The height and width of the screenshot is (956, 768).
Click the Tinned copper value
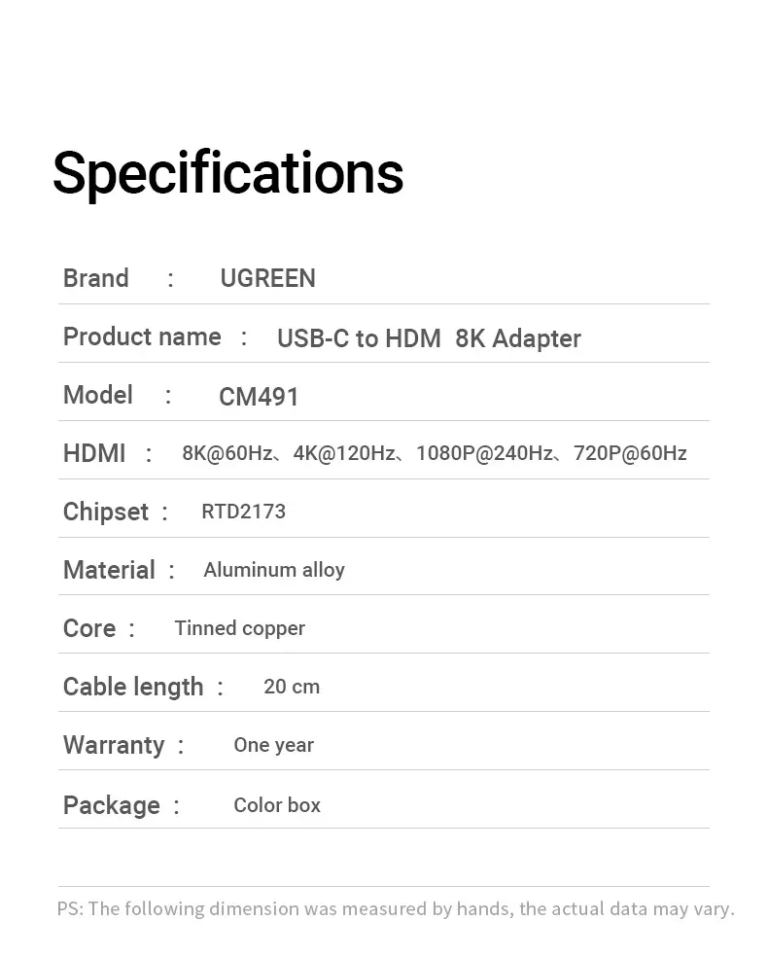click(x=239, y=628)
